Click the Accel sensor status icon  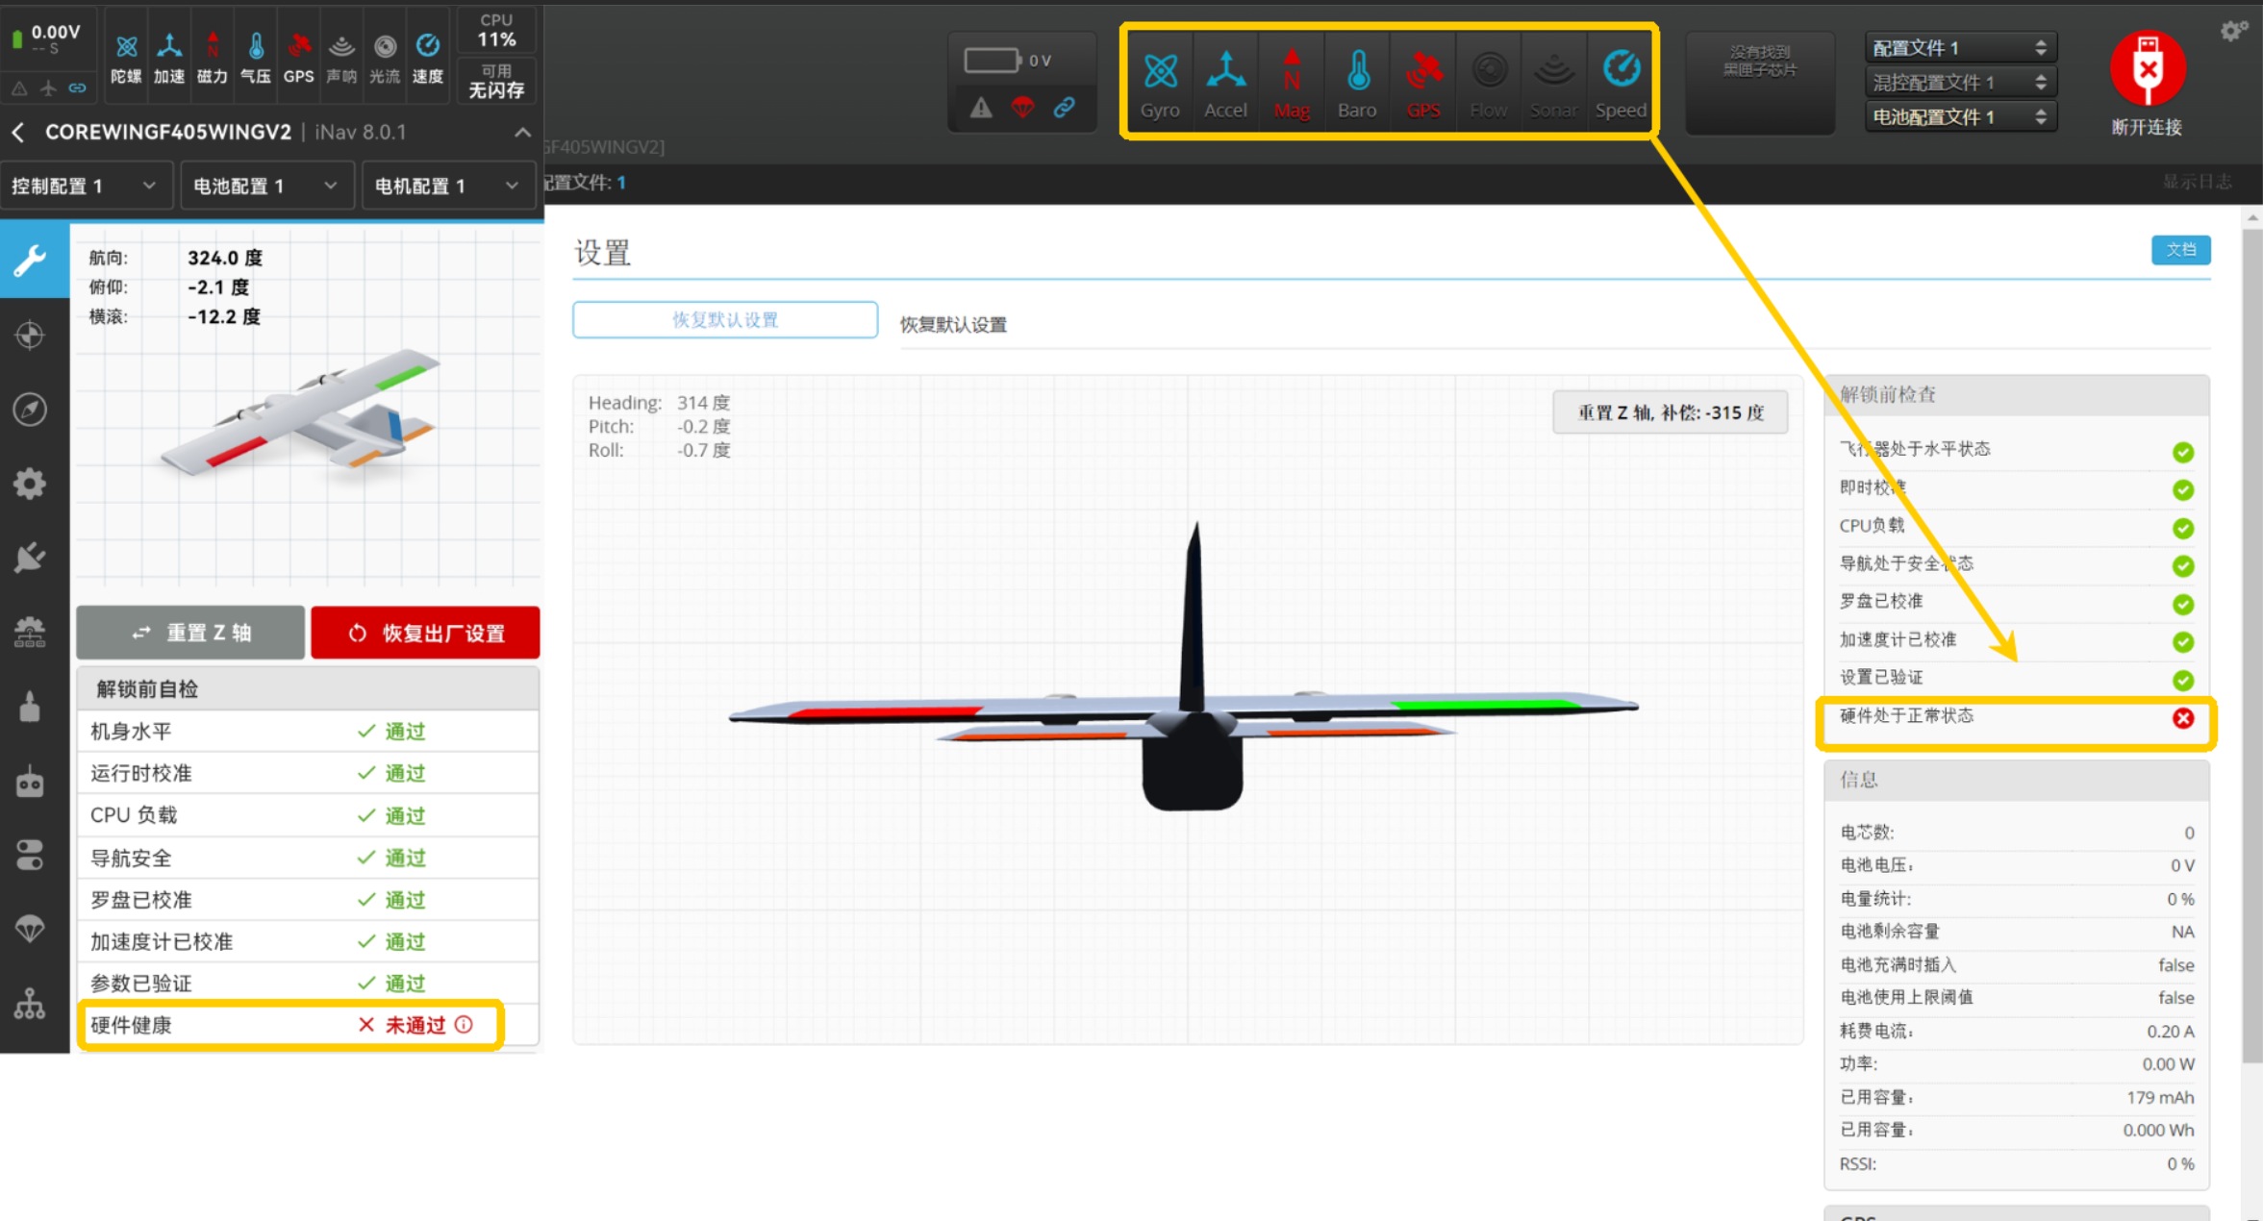1225,84
